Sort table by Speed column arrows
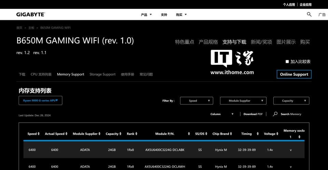The image size is (328, 170). point(39,134)
